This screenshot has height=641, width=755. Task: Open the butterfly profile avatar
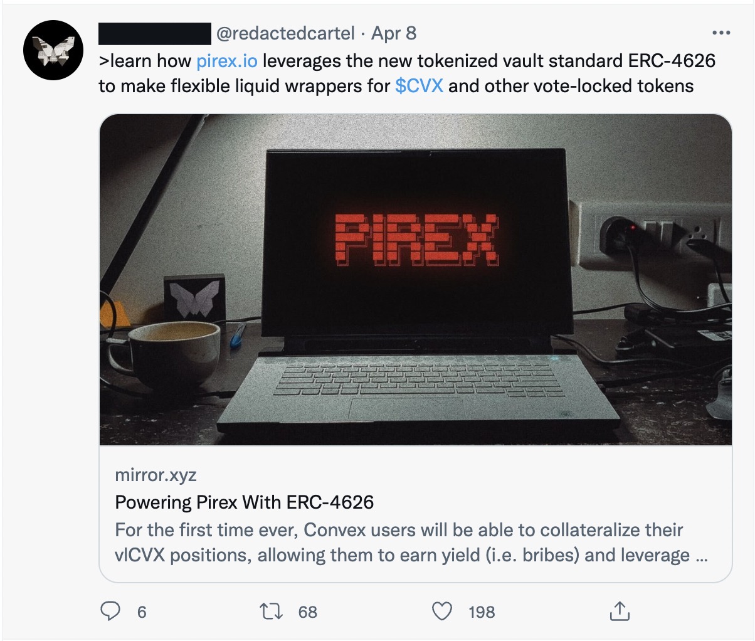(53, 53)
